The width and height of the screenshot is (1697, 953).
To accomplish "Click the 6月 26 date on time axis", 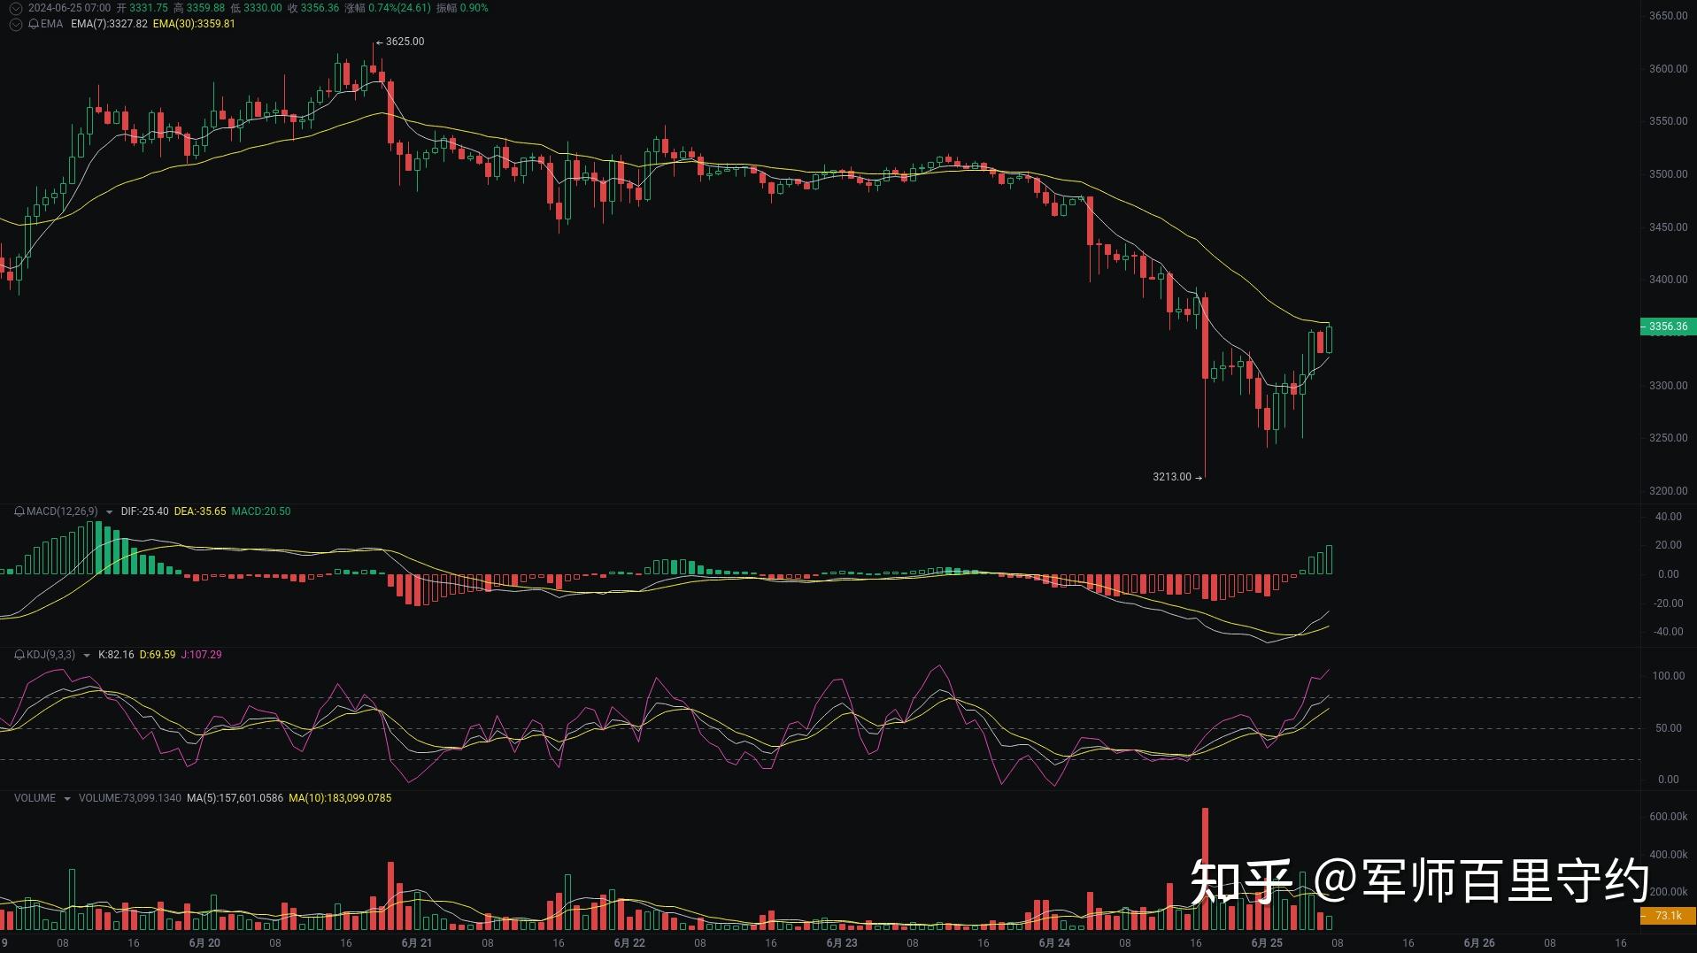I will click(1479, 943).
